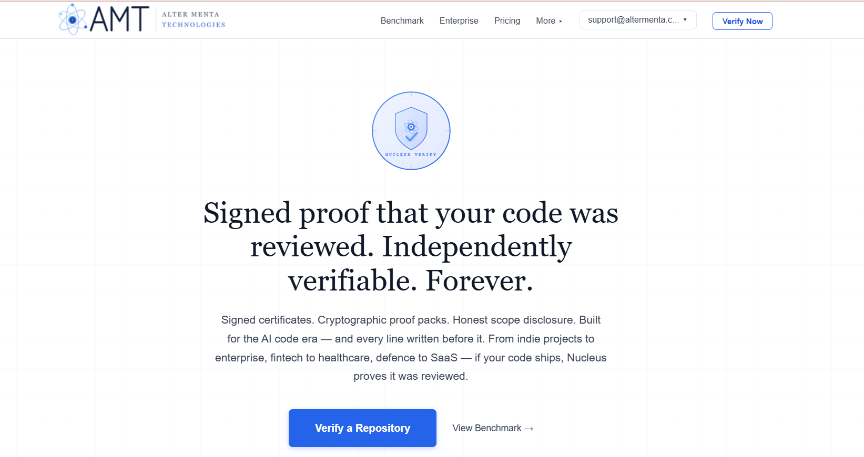
Task: Click the NUCLEUS VERIFY text on the badge
Action: point(411,154)
